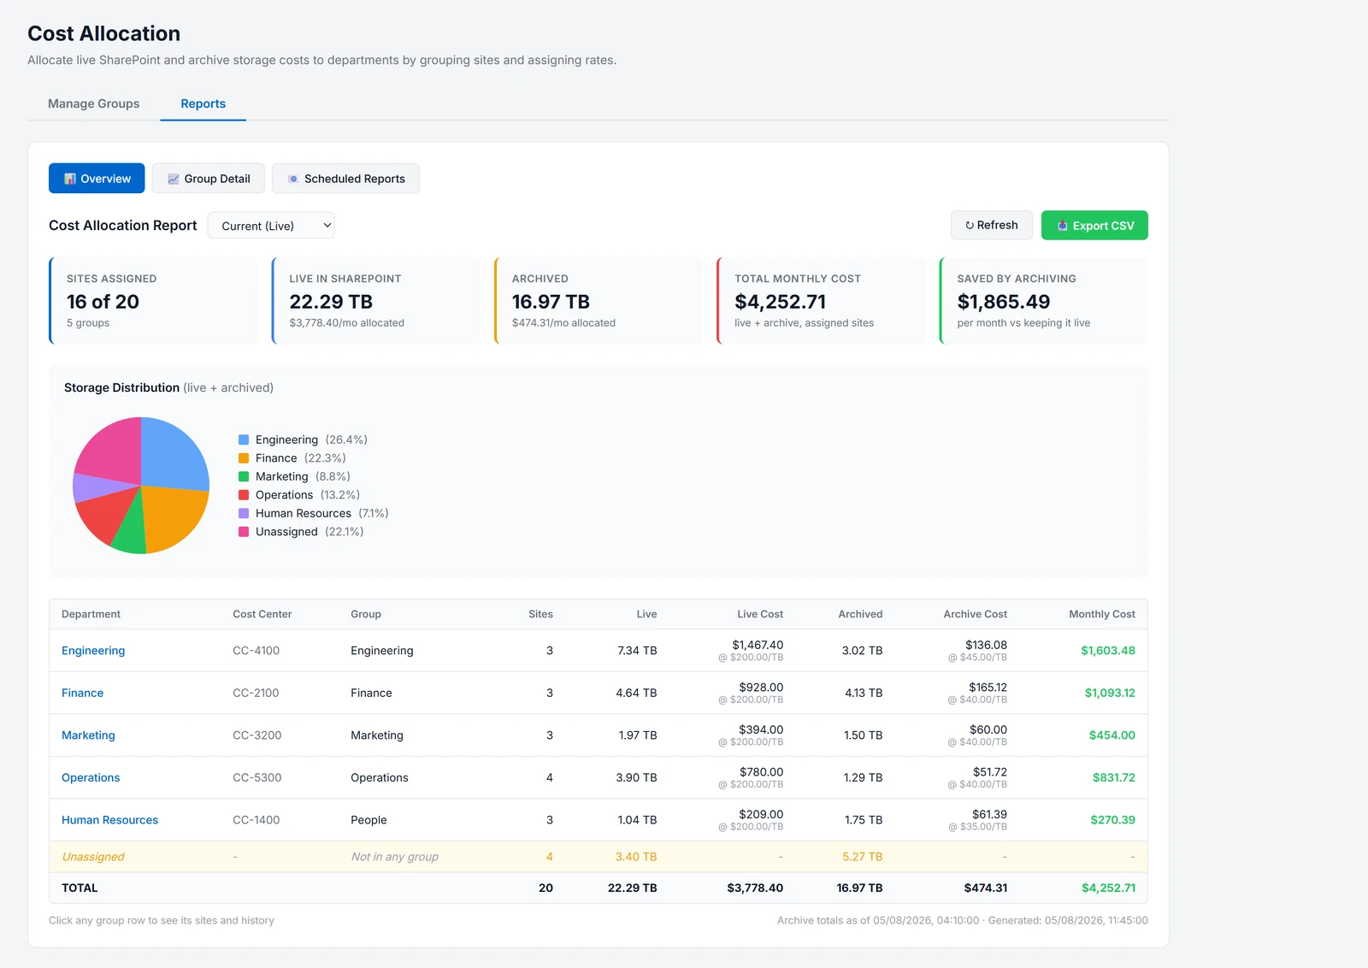Click the red Operations legend swatch
Viewport: 1368px width, 968px height.
click(x=244, y=495)
